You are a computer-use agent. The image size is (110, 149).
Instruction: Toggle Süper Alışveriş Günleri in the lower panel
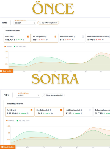click(53, 95)
